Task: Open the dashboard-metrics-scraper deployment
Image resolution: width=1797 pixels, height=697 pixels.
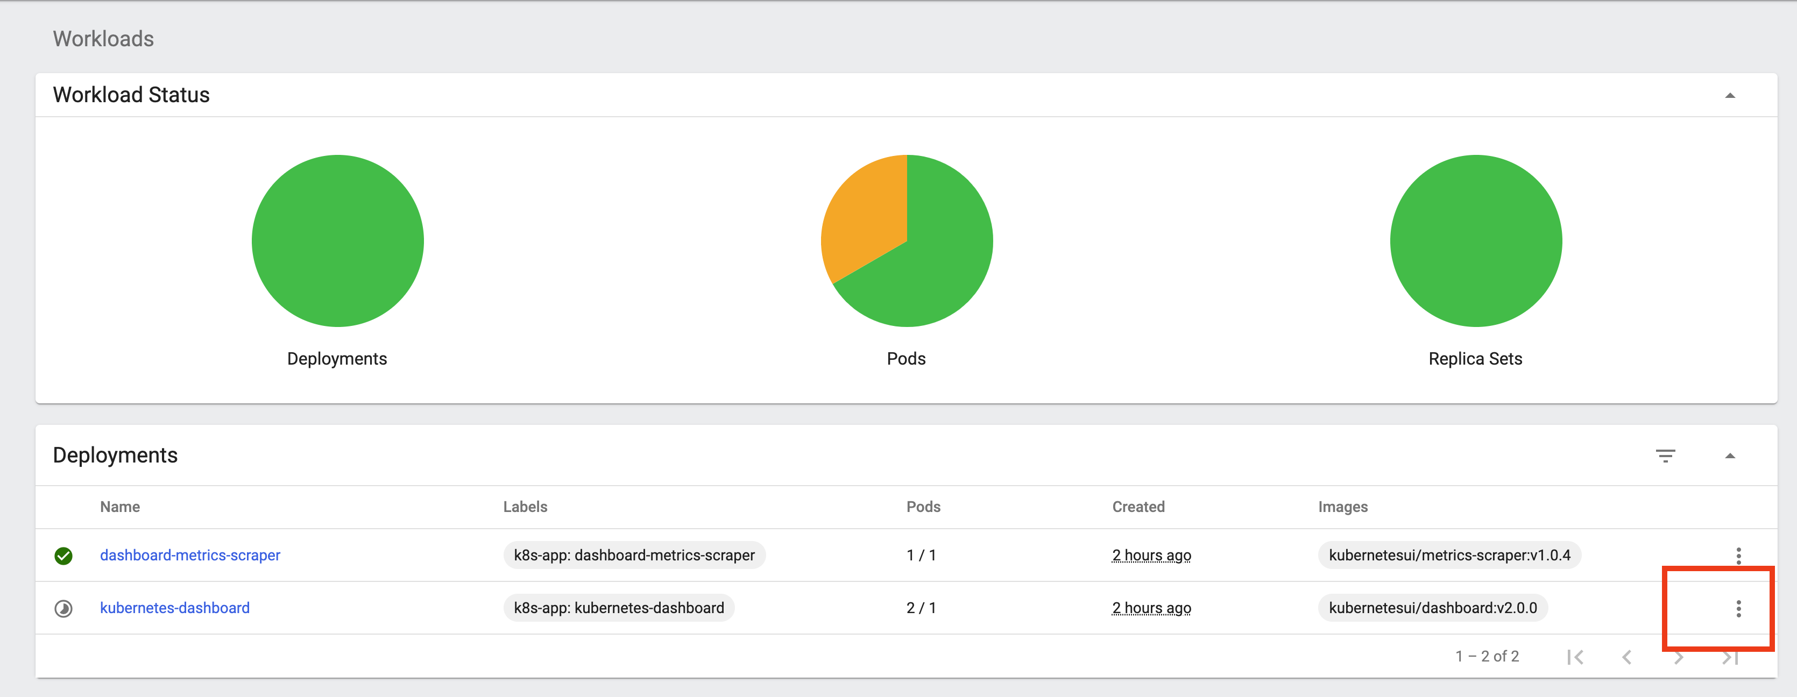Action: pos(190,555)
